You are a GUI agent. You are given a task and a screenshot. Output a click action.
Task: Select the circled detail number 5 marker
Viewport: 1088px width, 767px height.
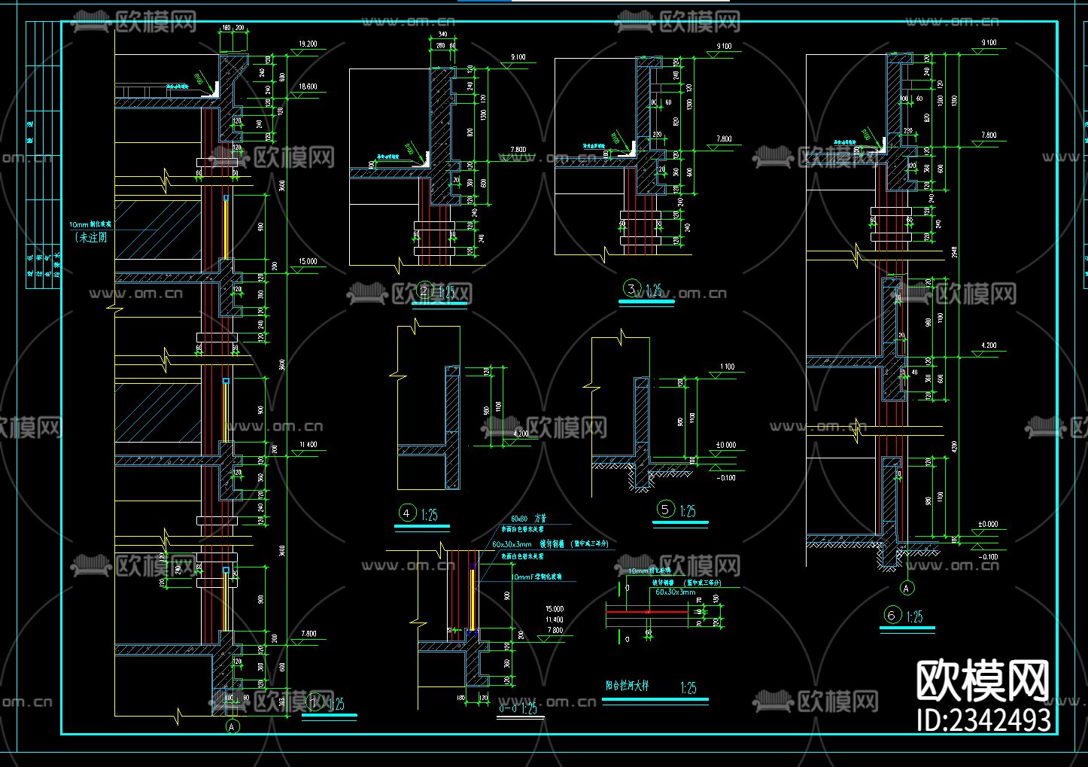click(665, 510)
